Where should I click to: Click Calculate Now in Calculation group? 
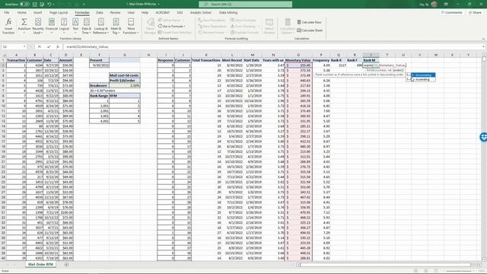pos(309,22)
